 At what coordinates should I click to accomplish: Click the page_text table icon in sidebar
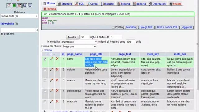click(x=2, y=34)
